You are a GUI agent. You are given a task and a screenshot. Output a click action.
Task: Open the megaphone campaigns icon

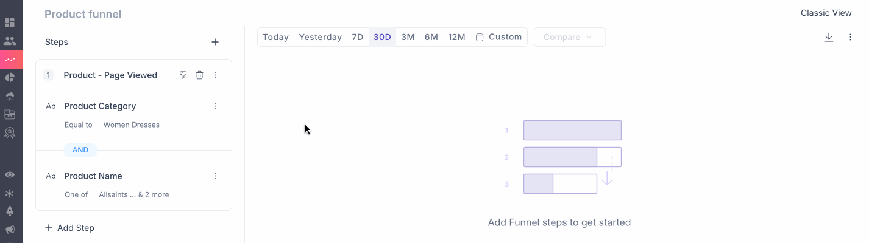click(x=10, y=230)
